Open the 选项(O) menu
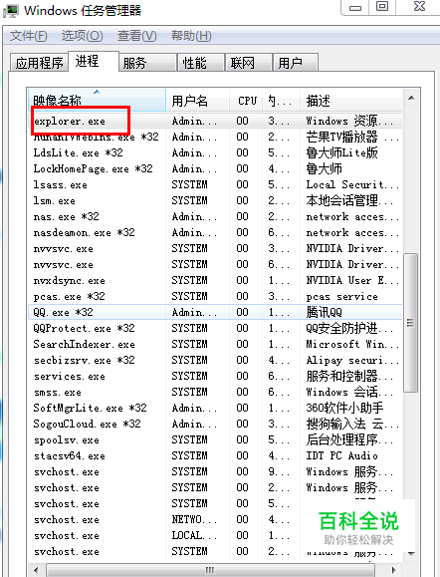 pyautogui.click(x=82, y=36)
